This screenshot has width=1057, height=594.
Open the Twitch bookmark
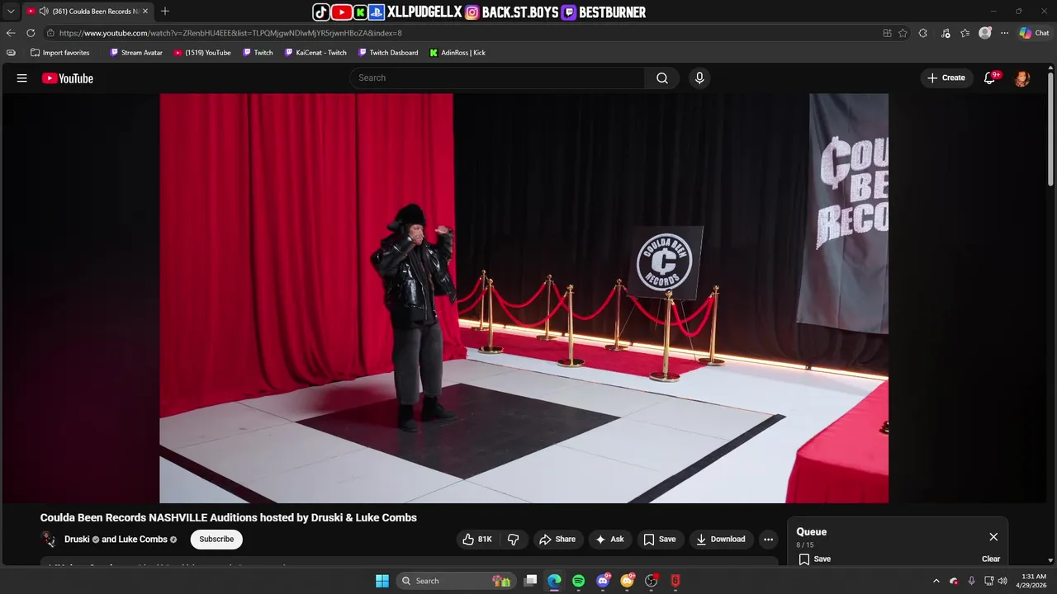pos(258,53)
